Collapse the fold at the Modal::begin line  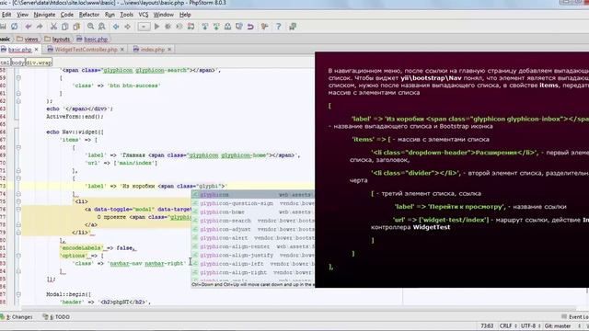(18, 294)
